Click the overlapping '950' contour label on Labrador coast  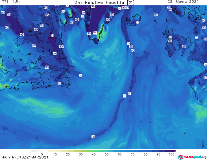click(62, 46)
